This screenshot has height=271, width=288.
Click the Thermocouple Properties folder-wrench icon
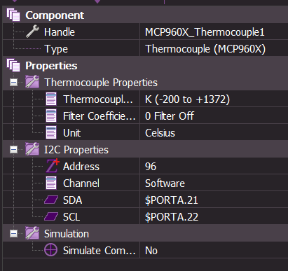[x=32, y=82]
